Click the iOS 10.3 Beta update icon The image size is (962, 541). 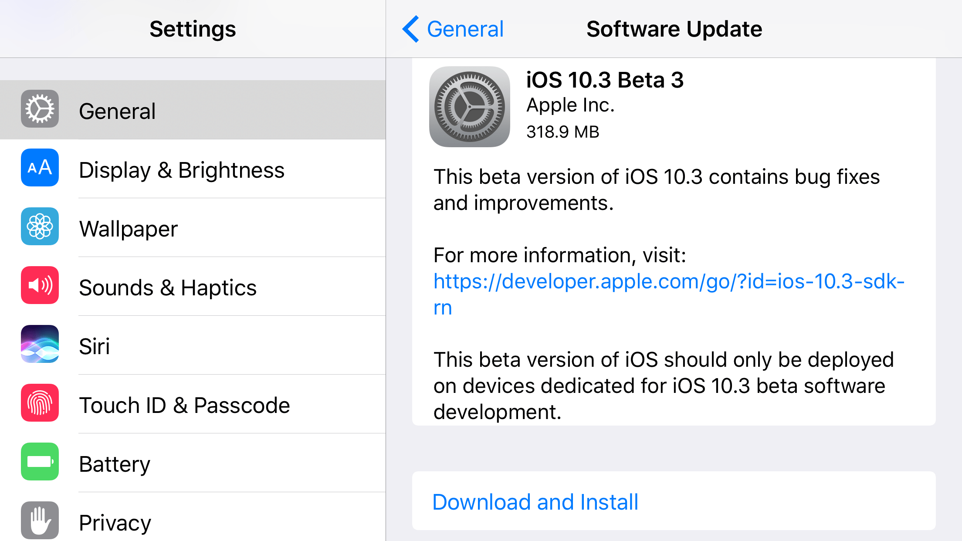pyautogui.click(x=469, y=108)
